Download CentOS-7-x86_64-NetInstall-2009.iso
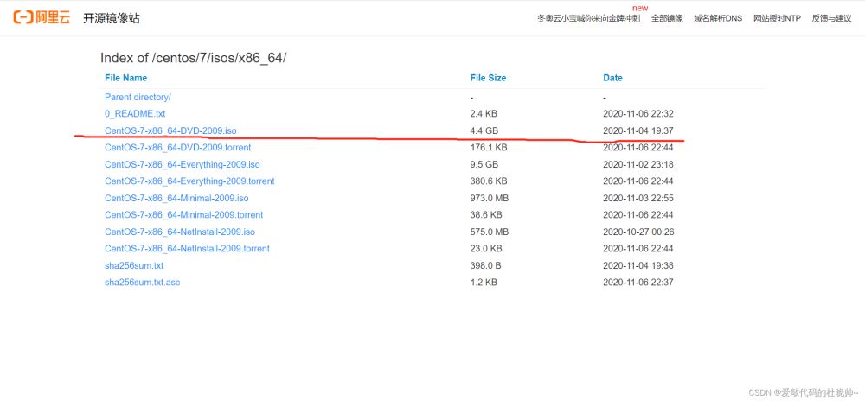The height and width of the screenshot is (401, 865). tap(180, 232)
